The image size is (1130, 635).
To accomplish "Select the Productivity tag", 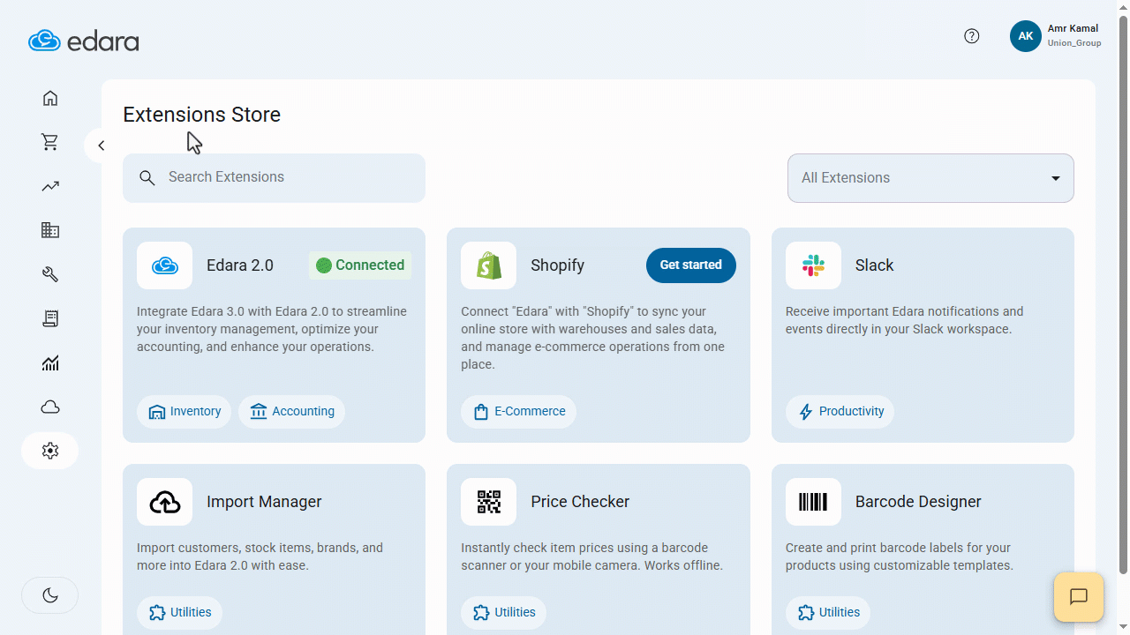I will 840,412.
